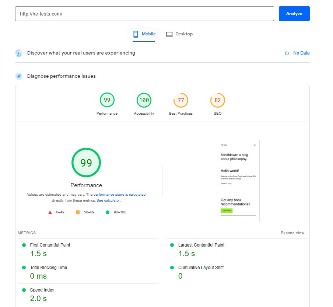Switch to the Desktop tab
The height and width of the screenshot is (307, 333).
click(x=179, y=34)
